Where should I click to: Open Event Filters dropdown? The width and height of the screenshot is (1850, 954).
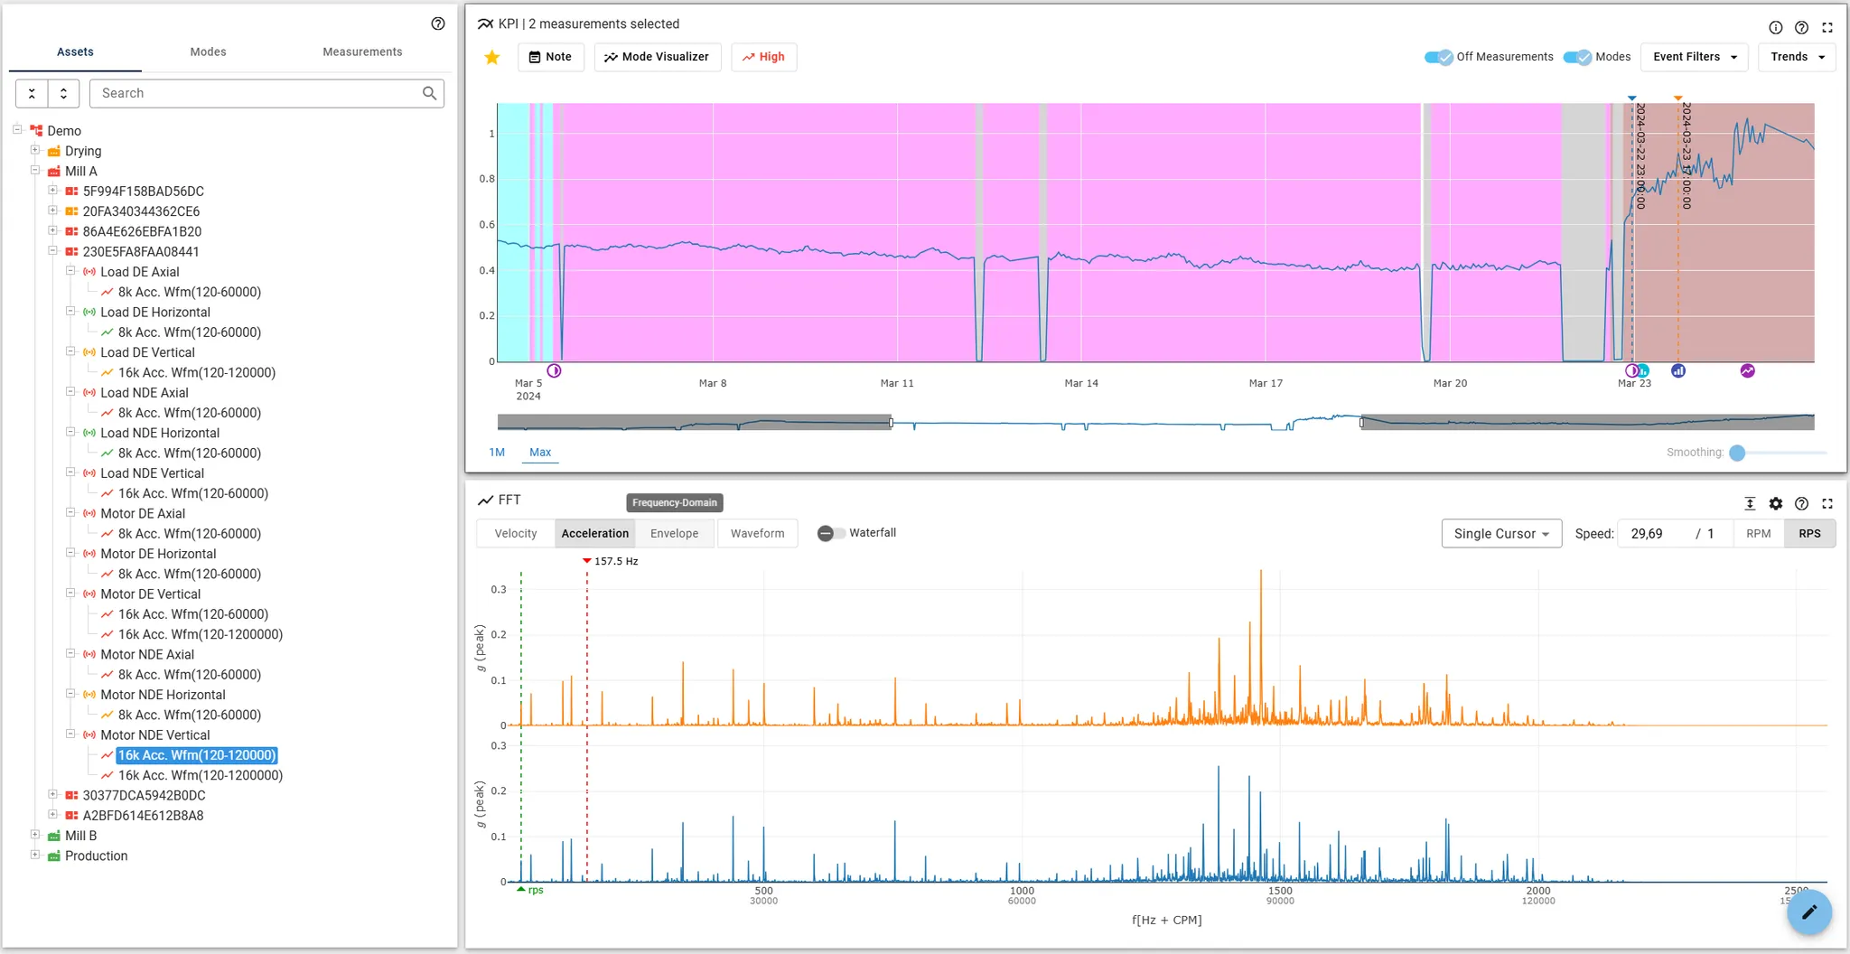point(1695,57)
